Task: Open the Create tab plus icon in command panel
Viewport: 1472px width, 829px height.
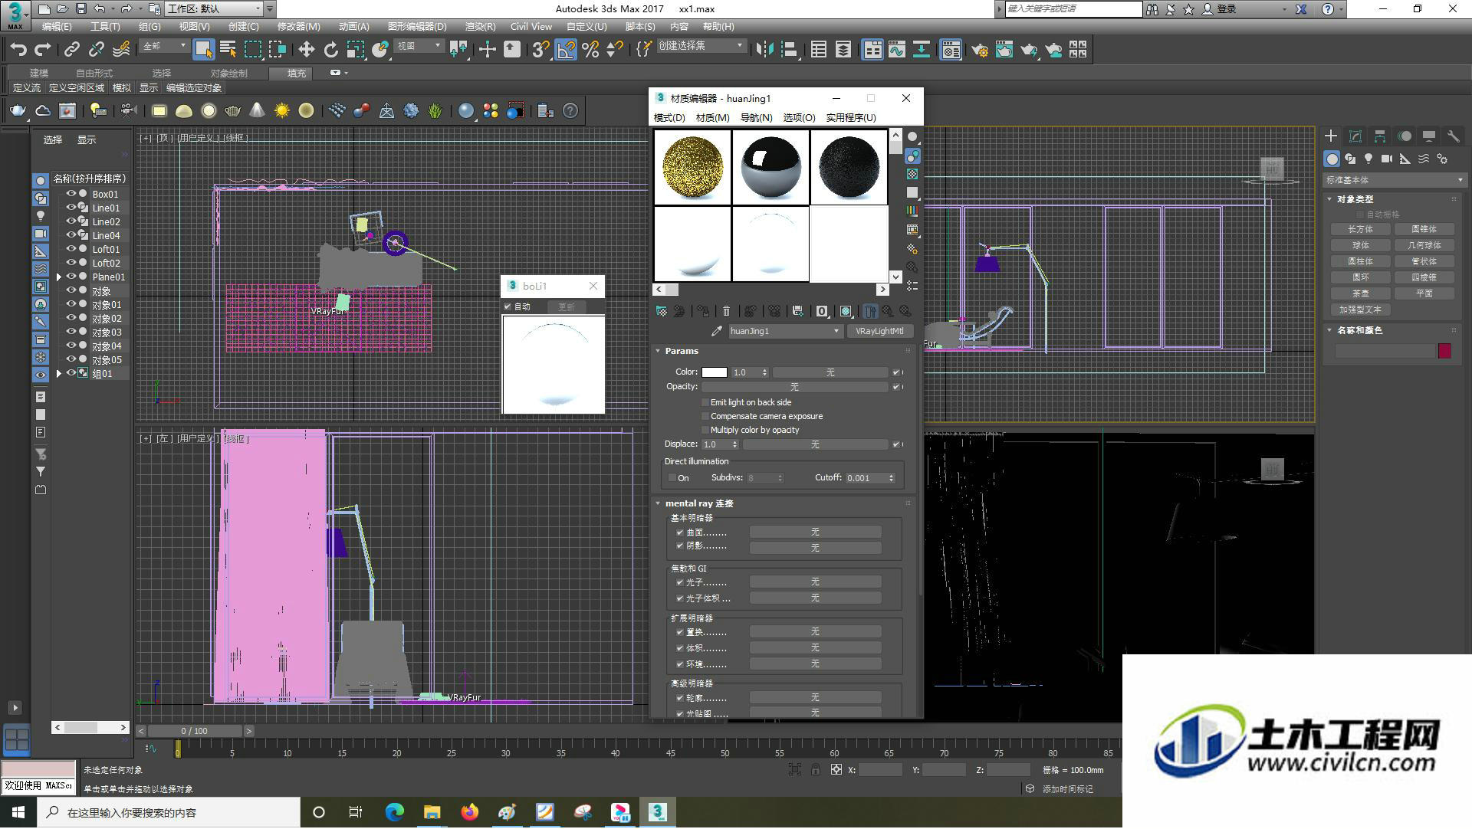Action: (1331, 136)
